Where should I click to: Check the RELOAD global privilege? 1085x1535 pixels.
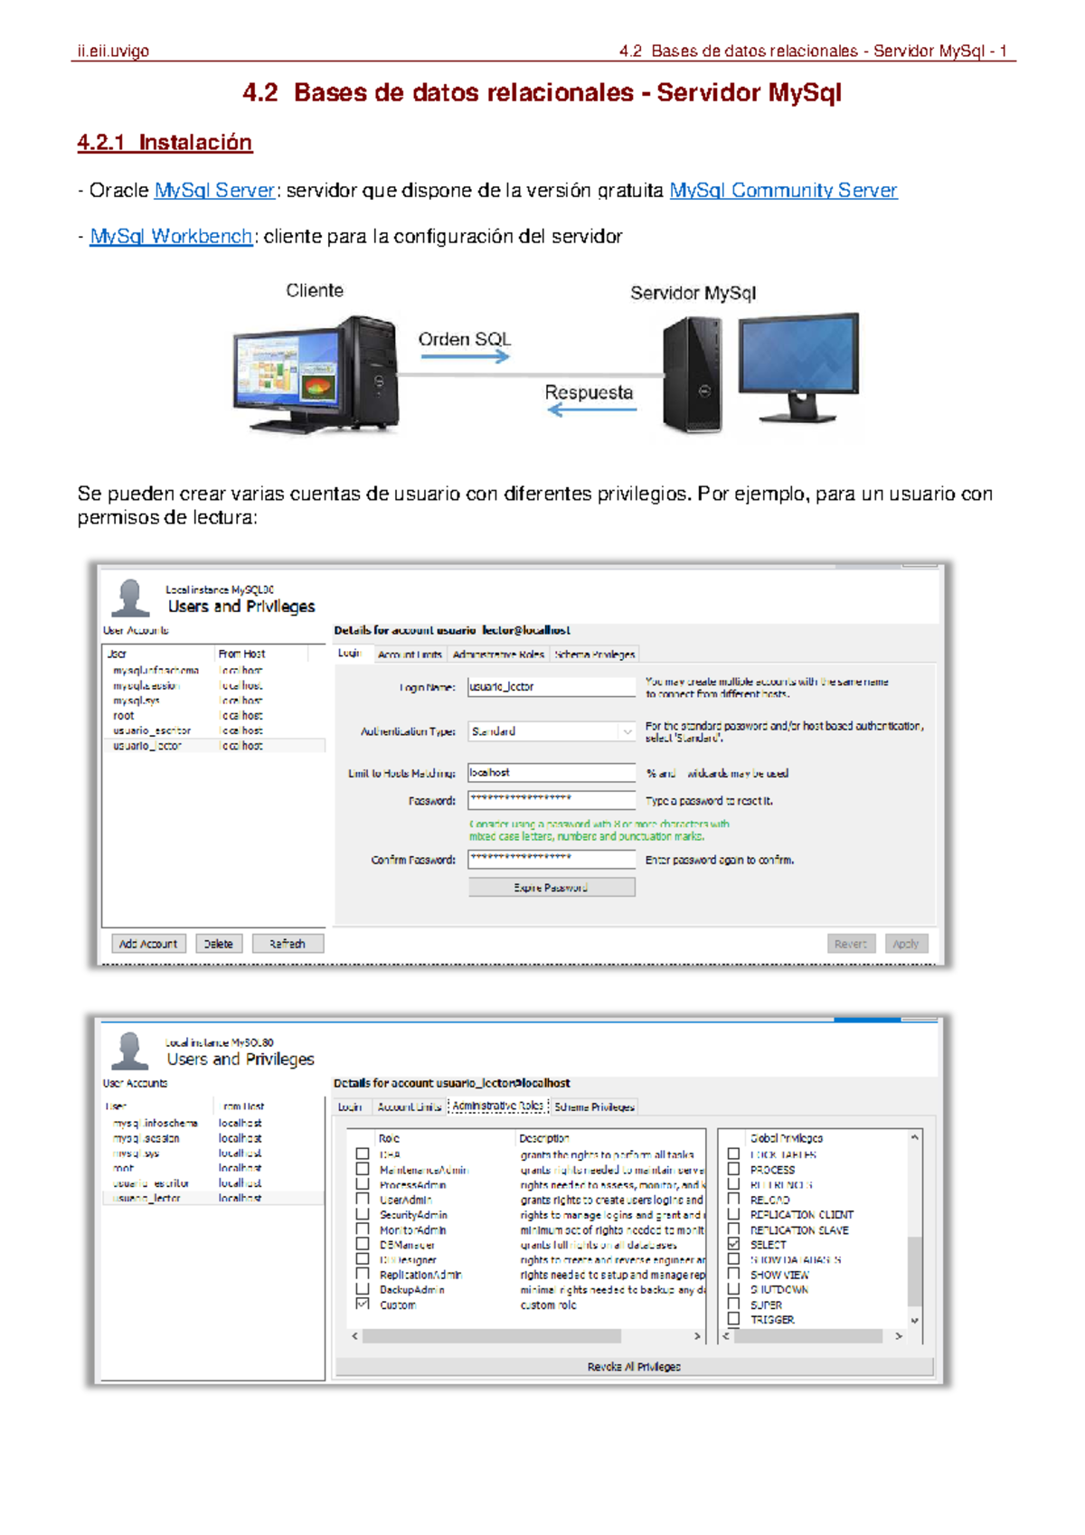point(734,1200)
